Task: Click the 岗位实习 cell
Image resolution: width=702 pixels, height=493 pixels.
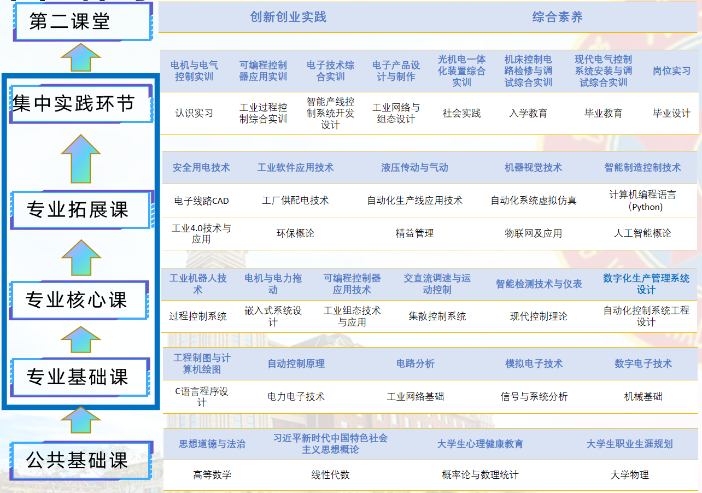Action: coord(671,71)
